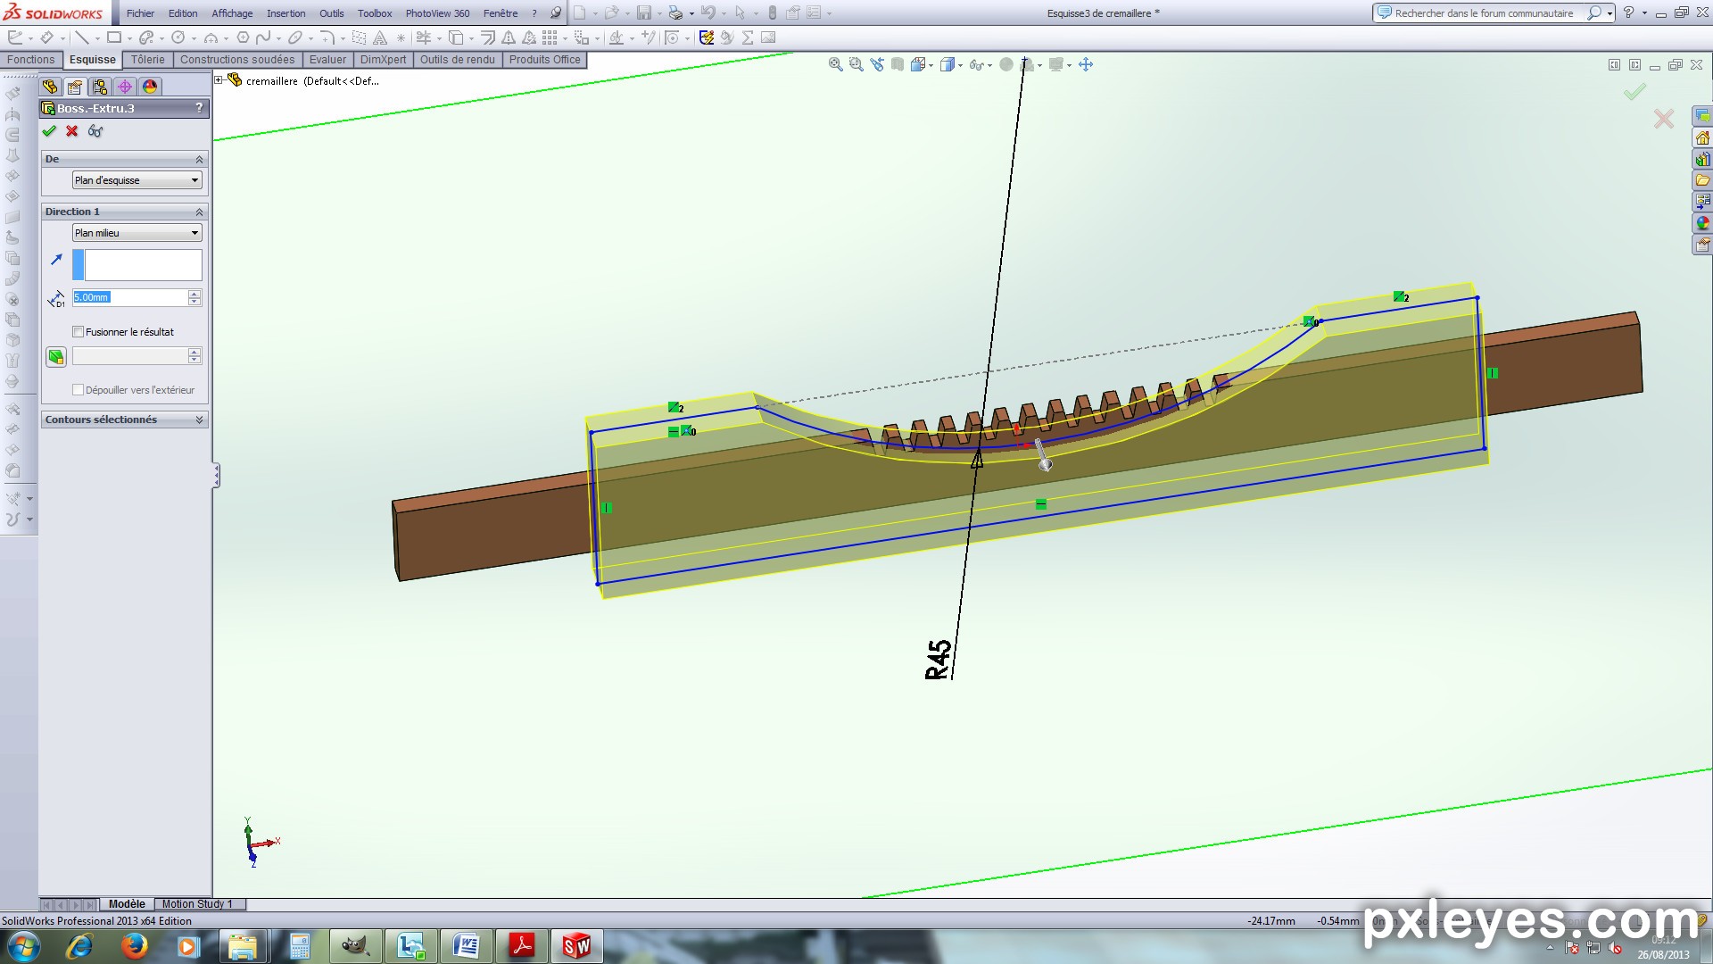
Task: Switch to the Tôlerie tab
Action: [148, 60]
